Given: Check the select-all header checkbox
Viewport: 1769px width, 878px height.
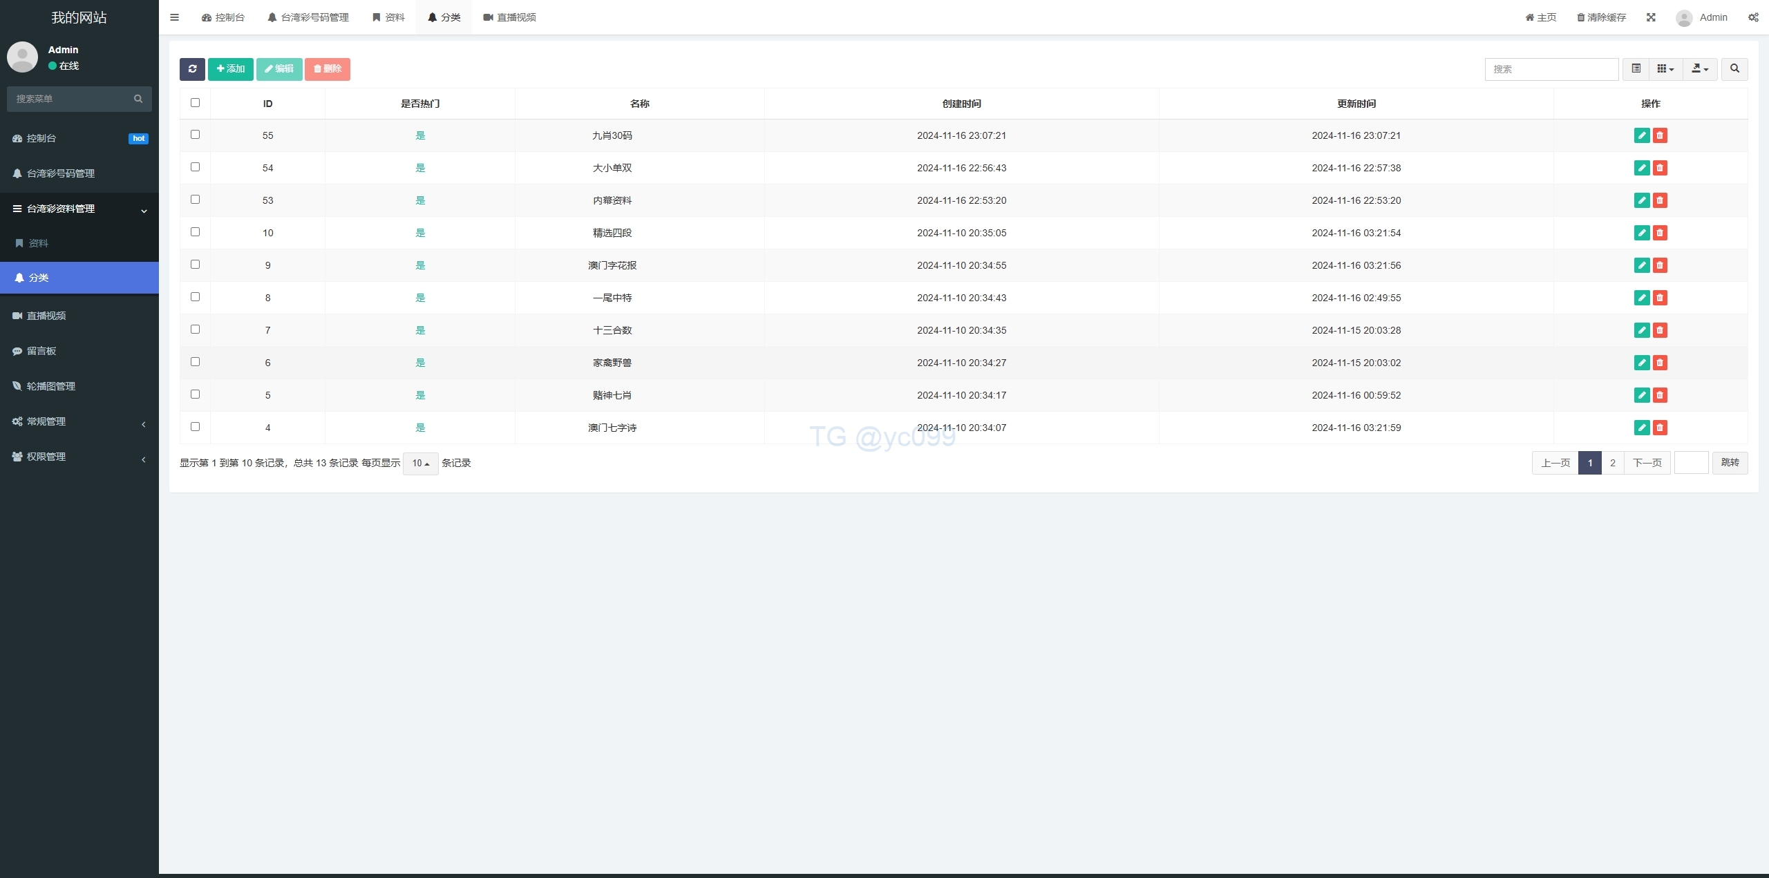Looking at the screenshot, I should tap(196, 103).
